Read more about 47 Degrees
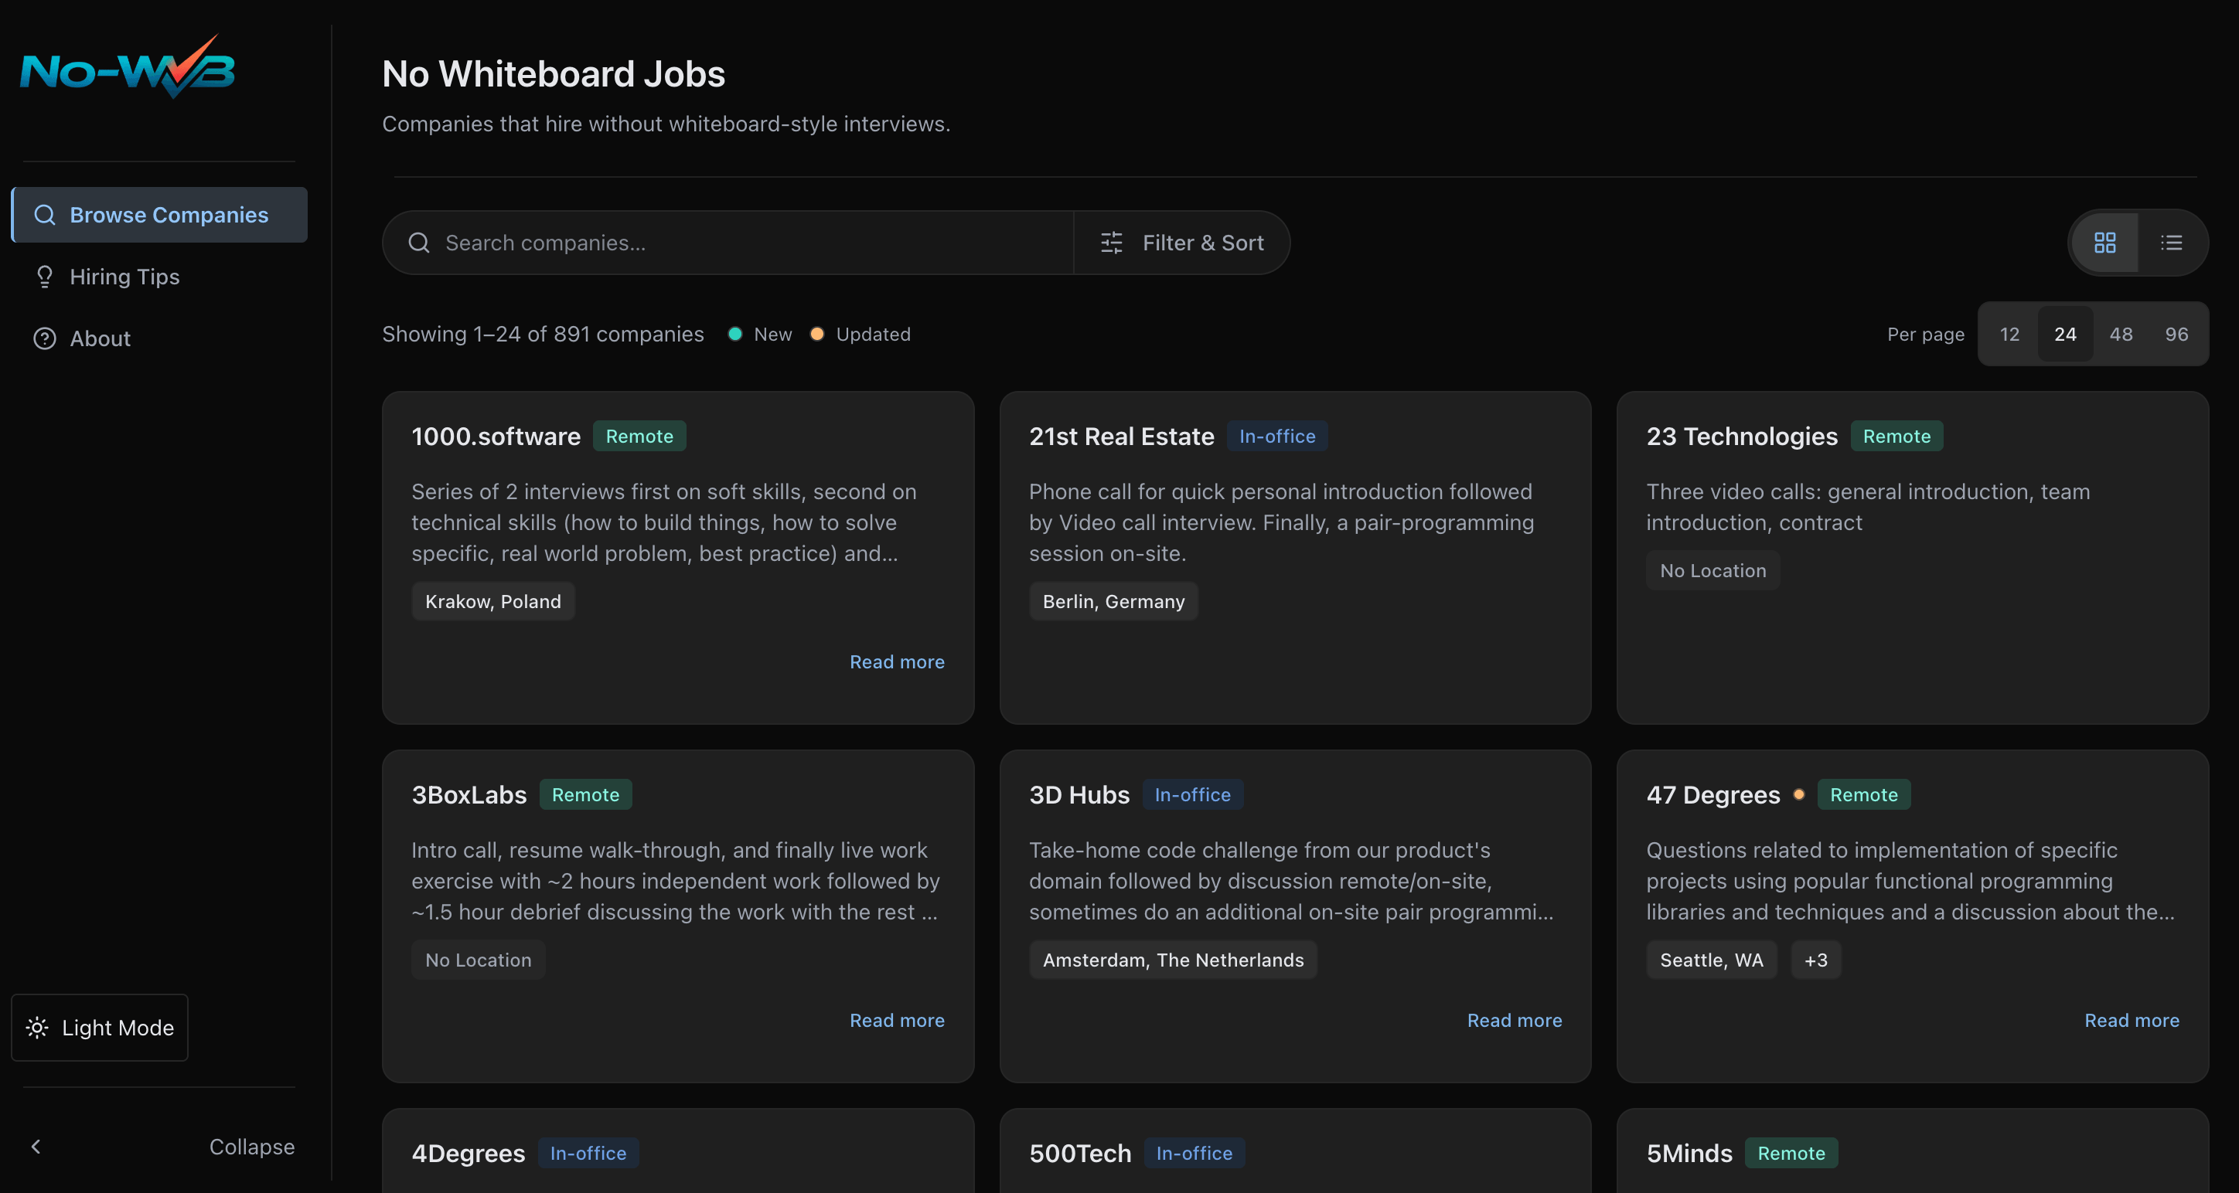This screenshot has height=1193, width=2239. point(2132,1019)
